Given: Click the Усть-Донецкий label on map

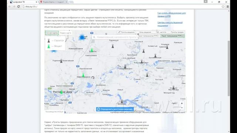Looking at the screenshot, I should point(129,58).
